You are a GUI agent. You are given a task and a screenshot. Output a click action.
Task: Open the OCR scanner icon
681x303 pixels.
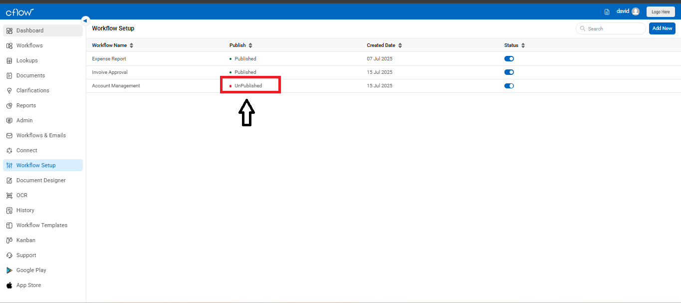coord(9,195)
